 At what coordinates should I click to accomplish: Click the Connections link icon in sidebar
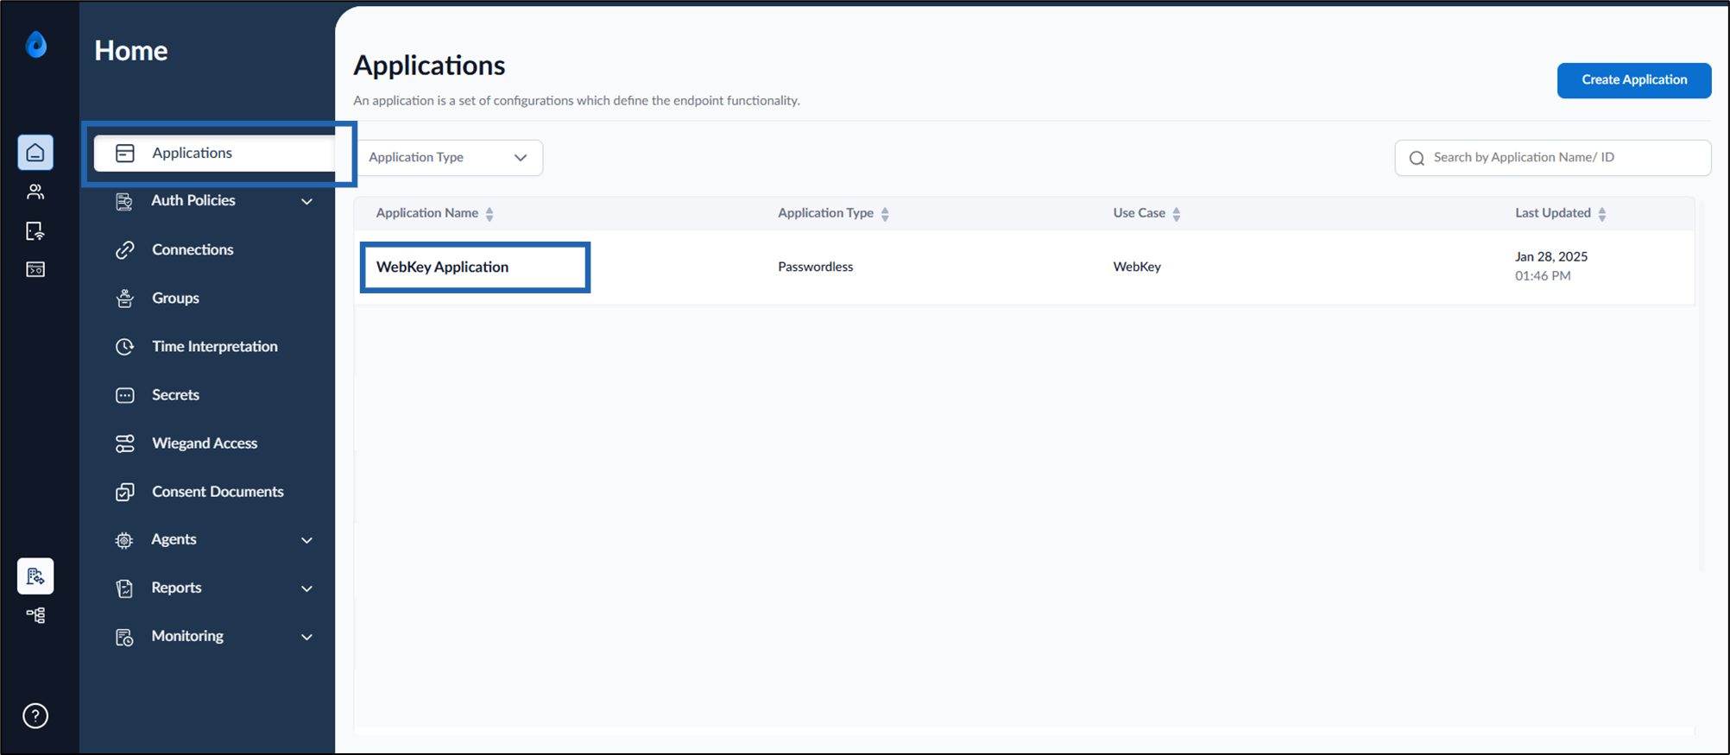click(x=125, y=250)
